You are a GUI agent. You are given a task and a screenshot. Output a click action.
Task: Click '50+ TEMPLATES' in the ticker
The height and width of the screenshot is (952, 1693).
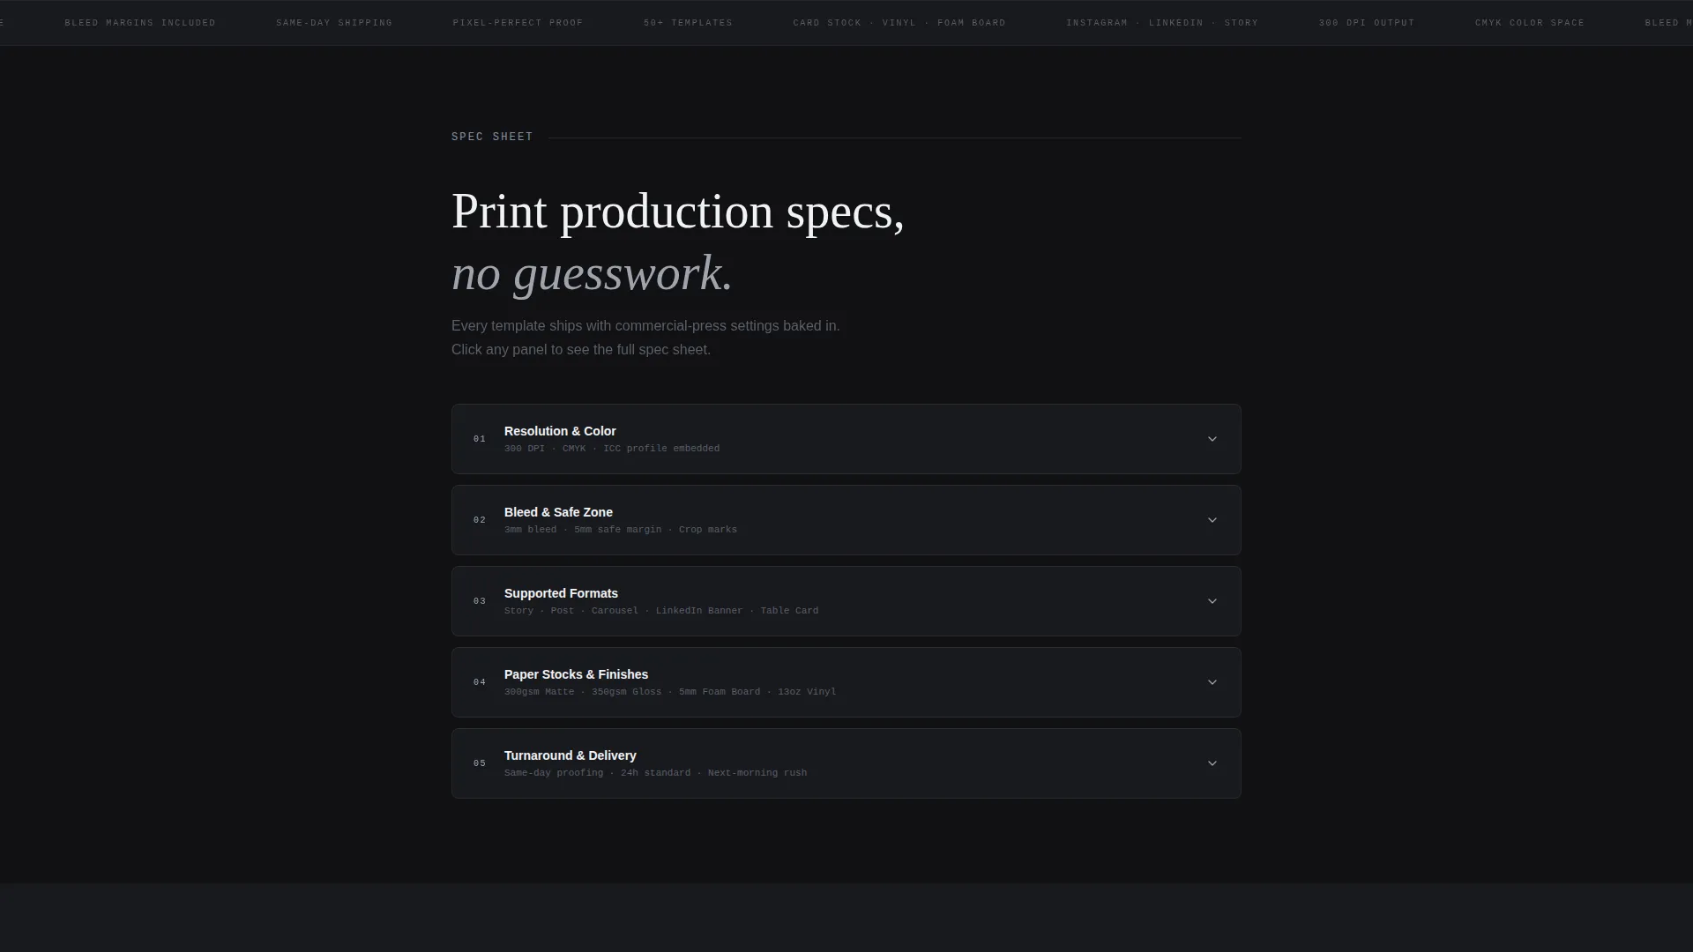tap(688, 23)
